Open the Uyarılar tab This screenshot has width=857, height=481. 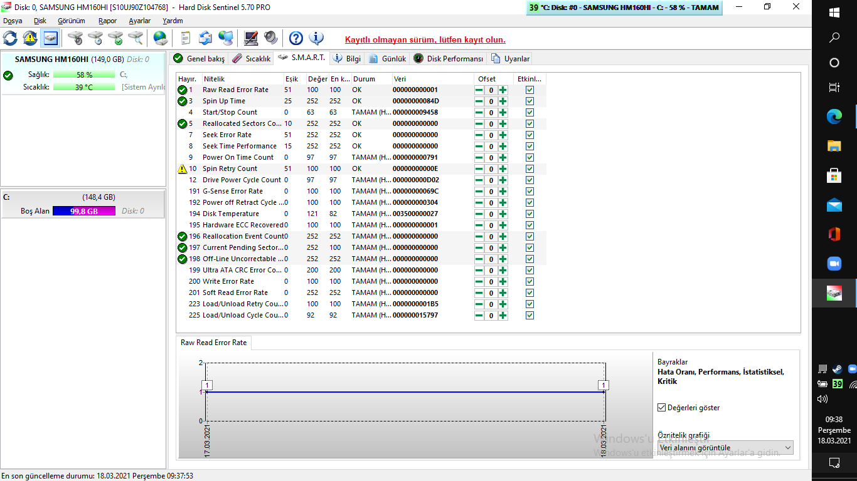(511, 59)
